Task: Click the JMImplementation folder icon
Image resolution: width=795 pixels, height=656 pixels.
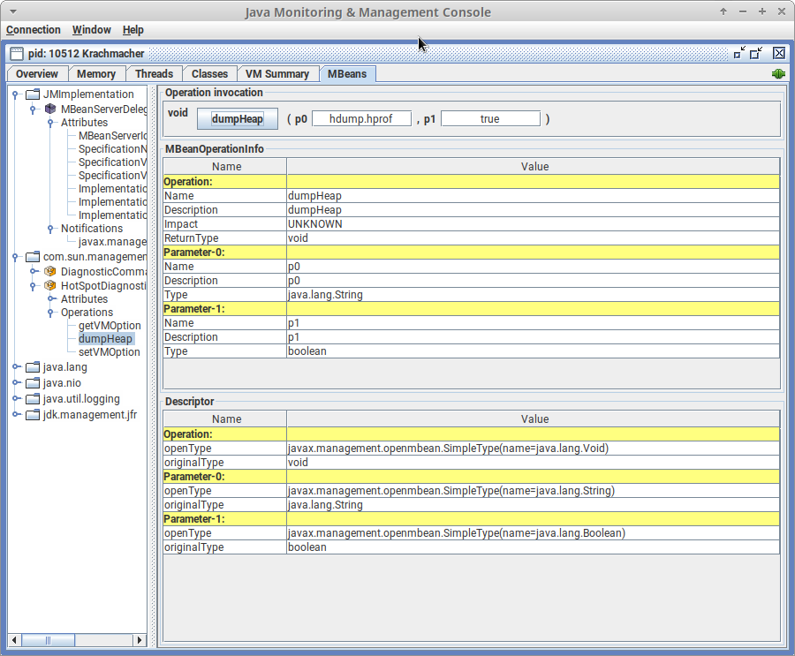Action: pyautogui.click(x=33, y=94)
